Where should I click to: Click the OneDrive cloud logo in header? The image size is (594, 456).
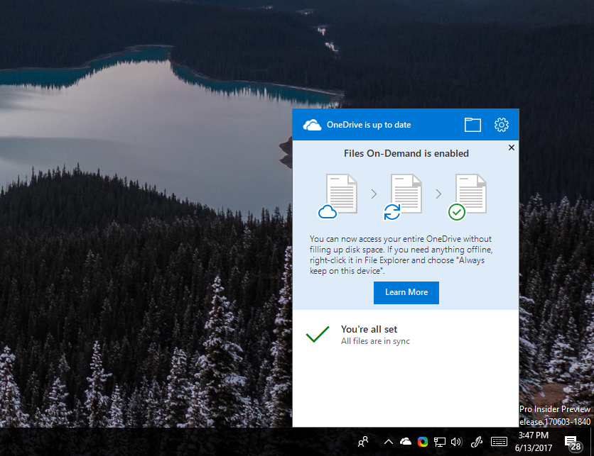(x=312, y=125)
